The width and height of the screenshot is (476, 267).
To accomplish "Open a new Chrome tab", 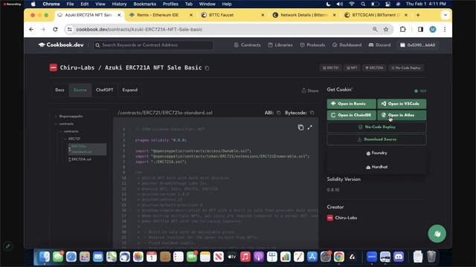I will (418, 15).
